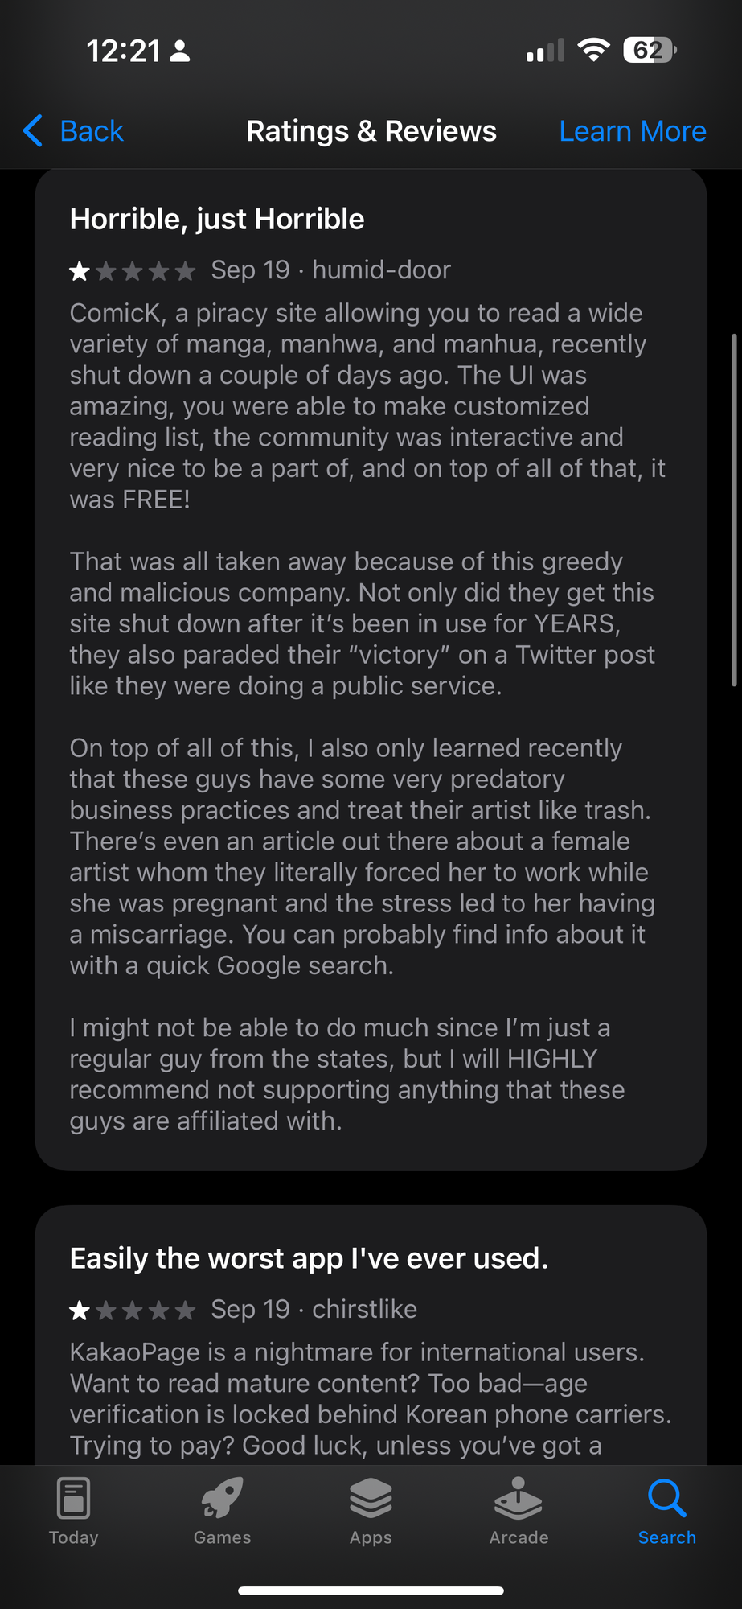
Task: Tap the Search magnifying glass icon
Action: click(666, 1498)
